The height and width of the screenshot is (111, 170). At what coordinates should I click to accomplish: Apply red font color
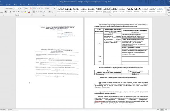tap(29, 12)
